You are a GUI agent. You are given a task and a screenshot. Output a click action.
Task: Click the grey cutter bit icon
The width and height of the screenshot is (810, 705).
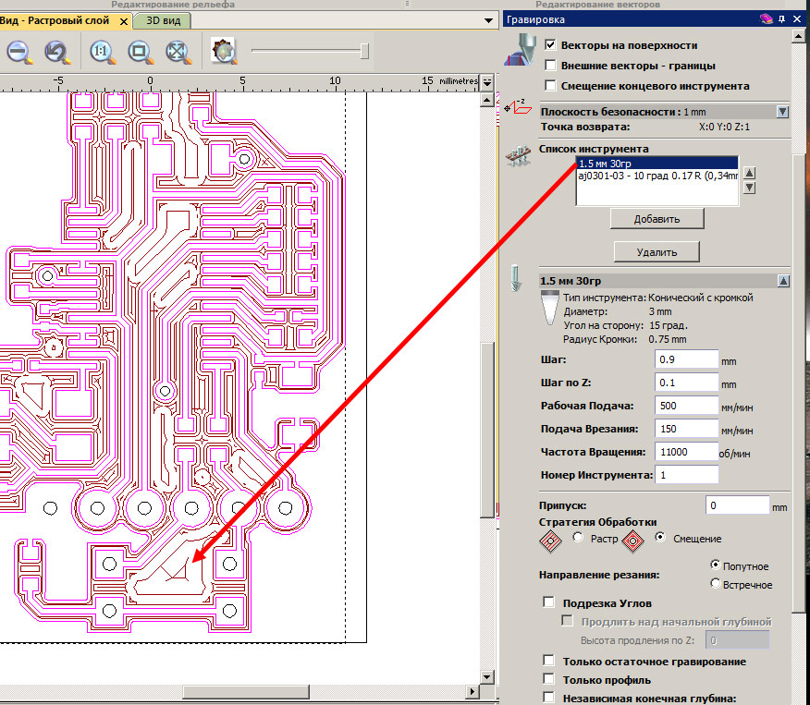click(x=515, y=278)
